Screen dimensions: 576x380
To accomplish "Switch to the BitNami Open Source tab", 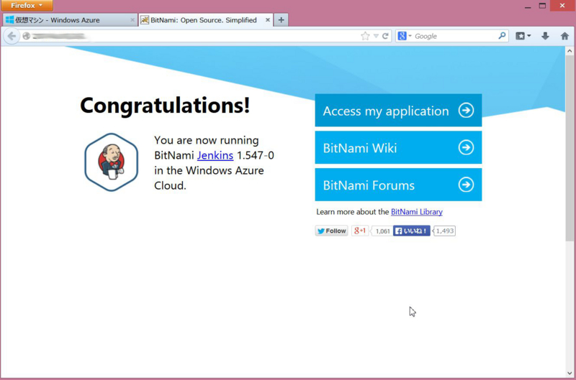I will click(x=206, y=20).
